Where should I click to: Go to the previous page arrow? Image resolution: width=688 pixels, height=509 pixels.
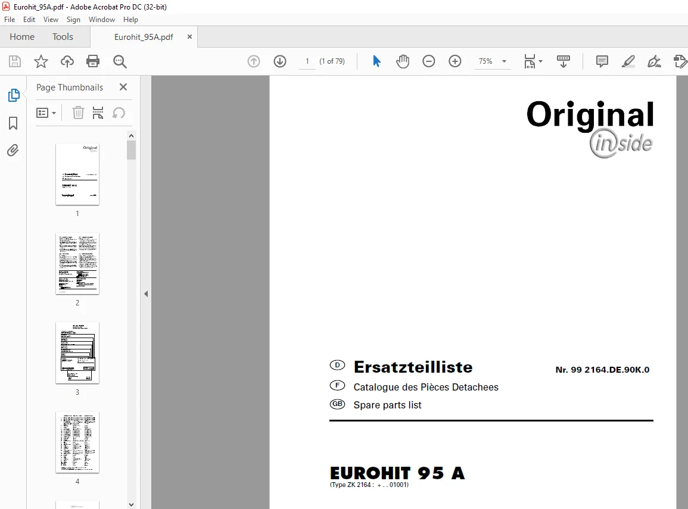[254, 61]
